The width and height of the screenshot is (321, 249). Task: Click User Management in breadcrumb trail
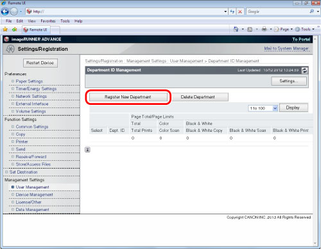186,61
